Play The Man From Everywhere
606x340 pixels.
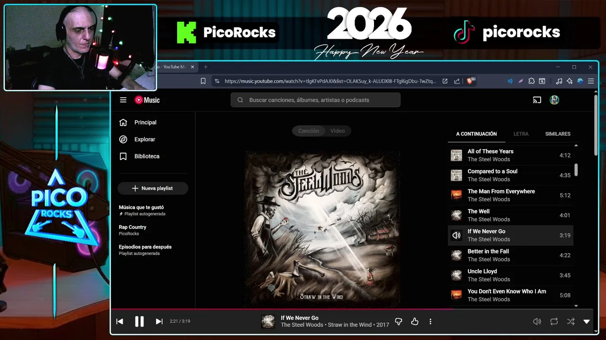[x=510, y=195]
